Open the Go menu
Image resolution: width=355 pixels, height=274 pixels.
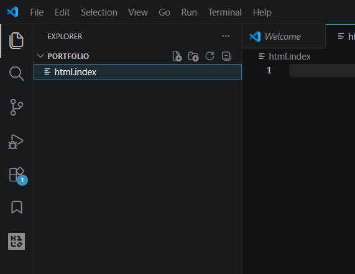[x=164, y=12]
